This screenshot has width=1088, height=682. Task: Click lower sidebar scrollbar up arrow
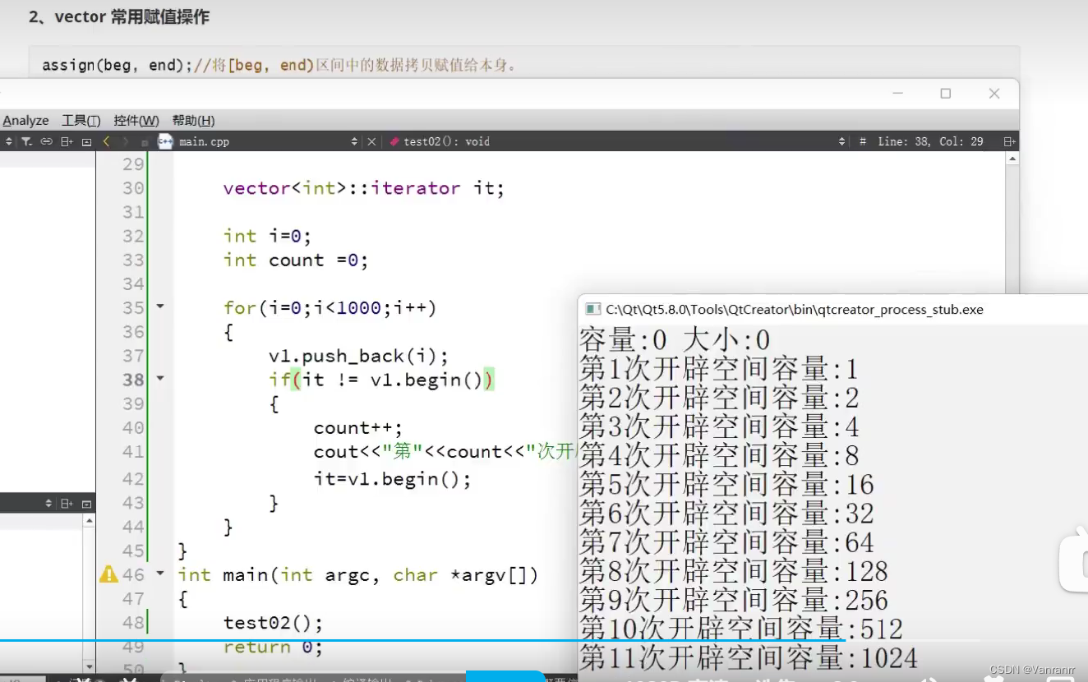(90, 519)
